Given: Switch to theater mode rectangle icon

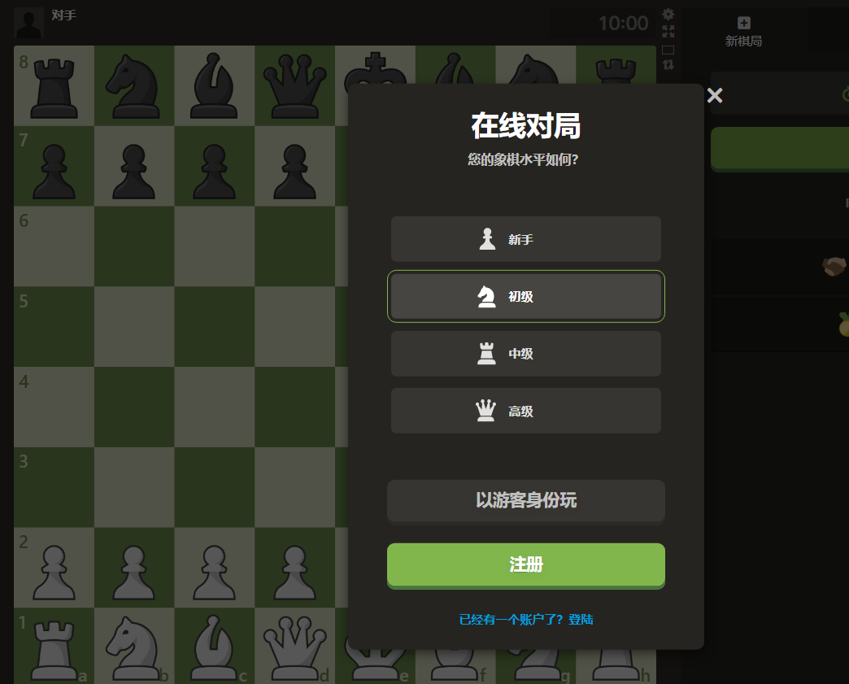Looking at the screenshot, I should tap(668, 50).
